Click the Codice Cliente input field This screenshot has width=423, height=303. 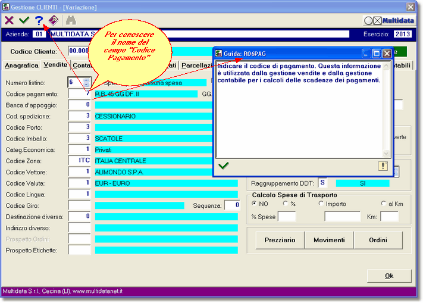tap(79, 51)
